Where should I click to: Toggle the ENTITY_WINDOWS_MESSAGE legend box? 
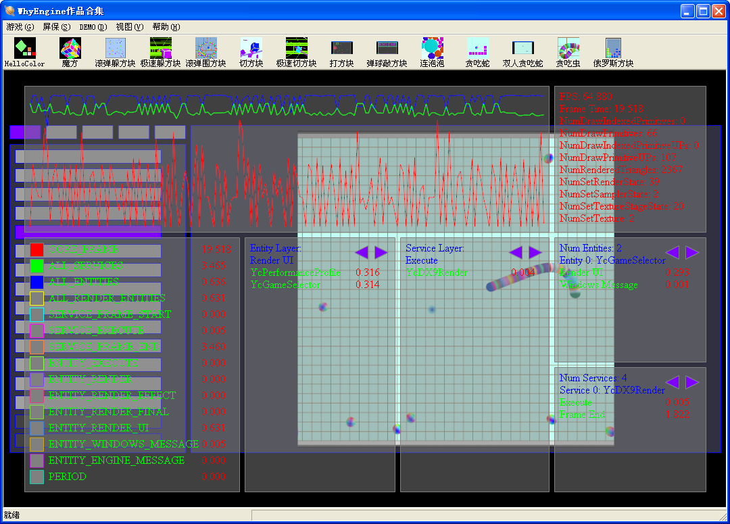pos(36,444)
